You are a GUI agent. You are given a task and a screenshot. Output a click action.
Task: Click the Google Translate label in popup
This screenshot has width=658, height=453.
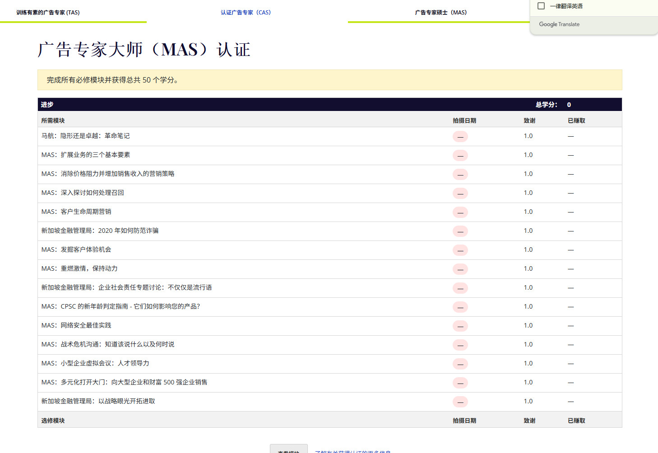click(x=559, y=24)
